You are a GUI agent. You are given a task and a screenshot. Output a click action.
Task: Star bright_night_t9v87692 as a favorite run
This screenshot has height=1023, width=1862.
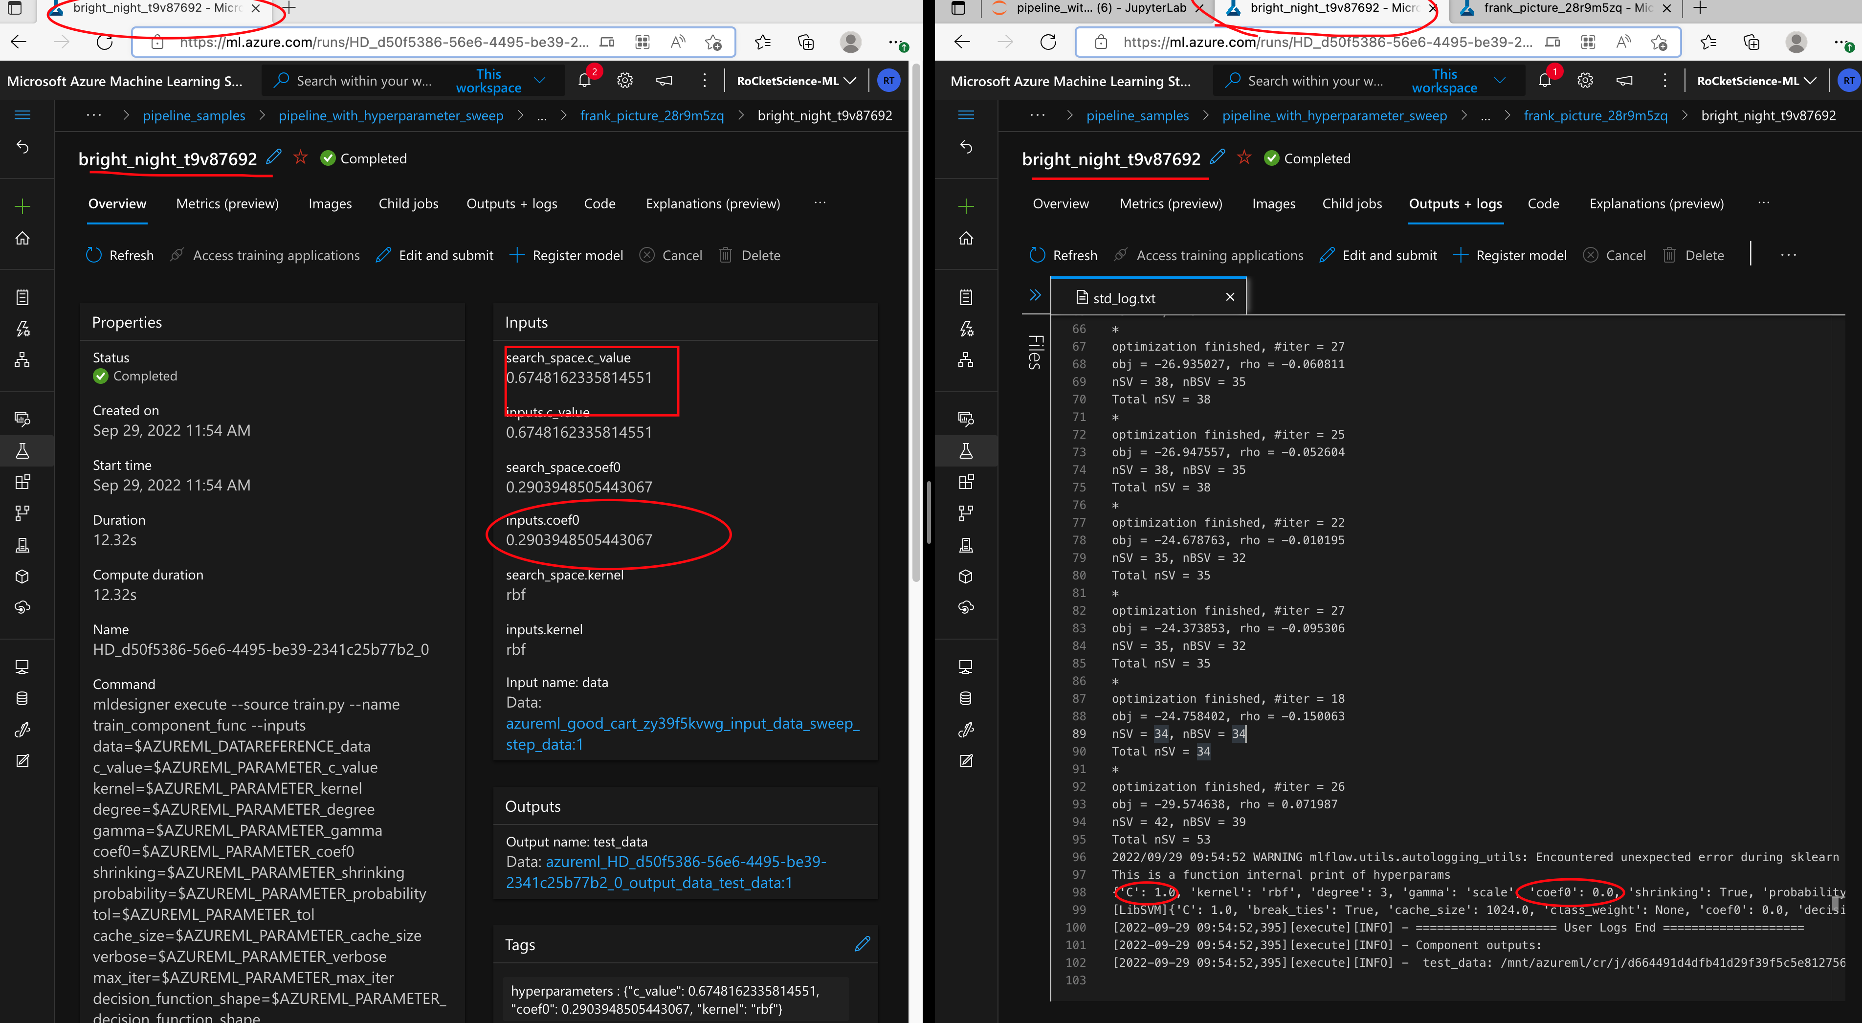pyautogui.click(x=300, y=157)
